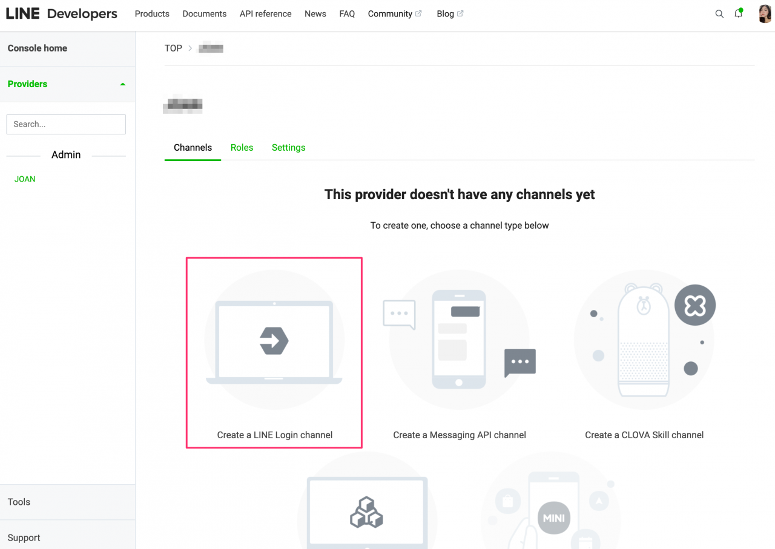Open Tools in the sidebar
Viewport: 775px width, 549px height.
click(19, 502)
